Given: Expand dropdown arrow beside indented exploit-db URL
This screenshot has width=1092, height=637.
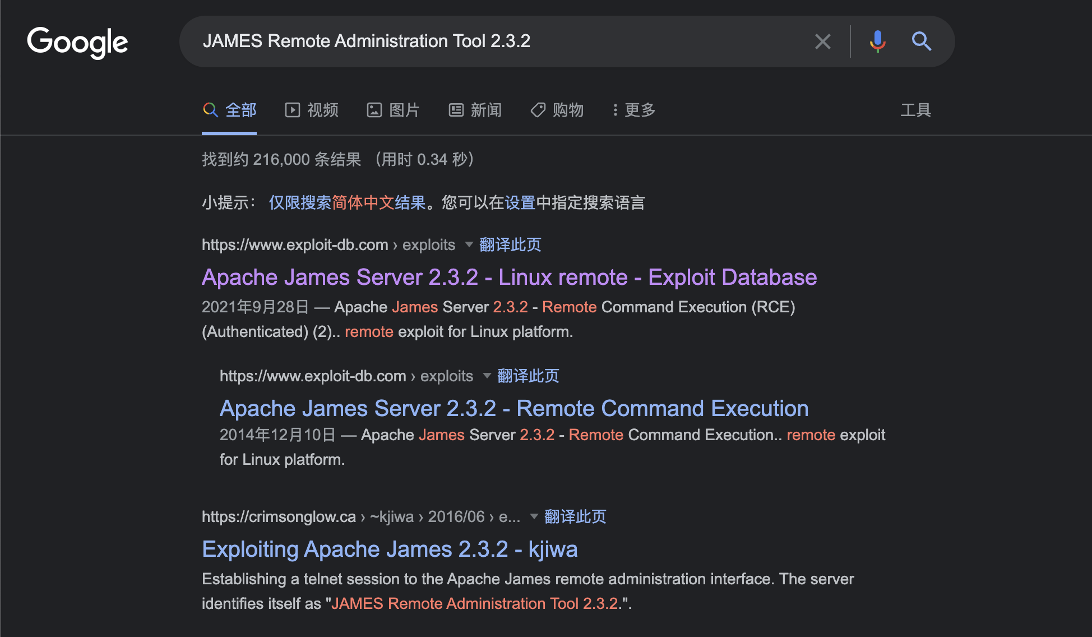Looking at the screenshot, I should point(487,376).
